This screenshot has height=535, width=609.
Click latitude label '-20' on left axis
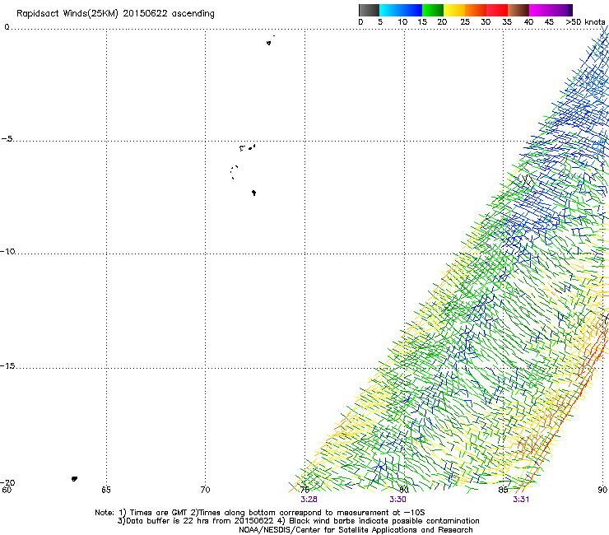click(x=7, y=482)
